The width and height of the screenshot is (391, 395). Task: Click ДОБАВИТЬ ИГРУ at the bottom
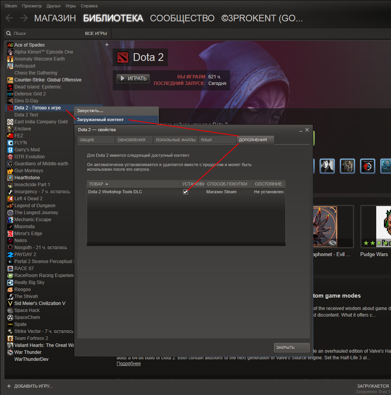(x=30, y=386)
